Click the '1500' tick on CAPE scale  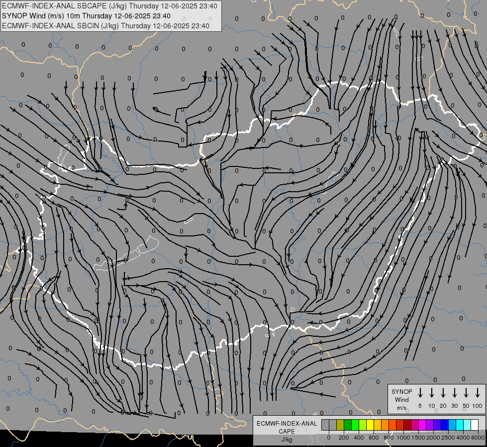click(418, 438)
